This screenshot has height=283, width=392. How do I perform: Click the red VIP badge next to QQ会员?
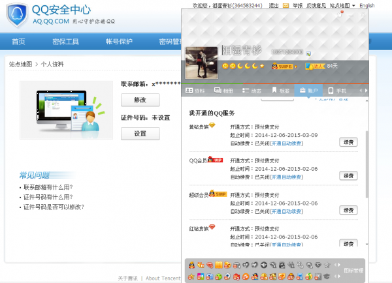pos(215,159)
